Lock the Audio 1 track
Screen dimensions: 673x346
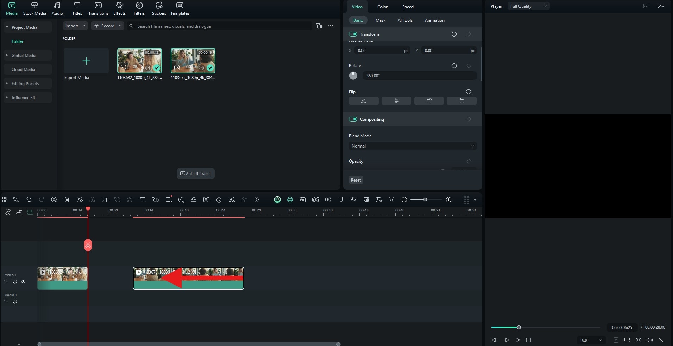[x=6, y=302]
